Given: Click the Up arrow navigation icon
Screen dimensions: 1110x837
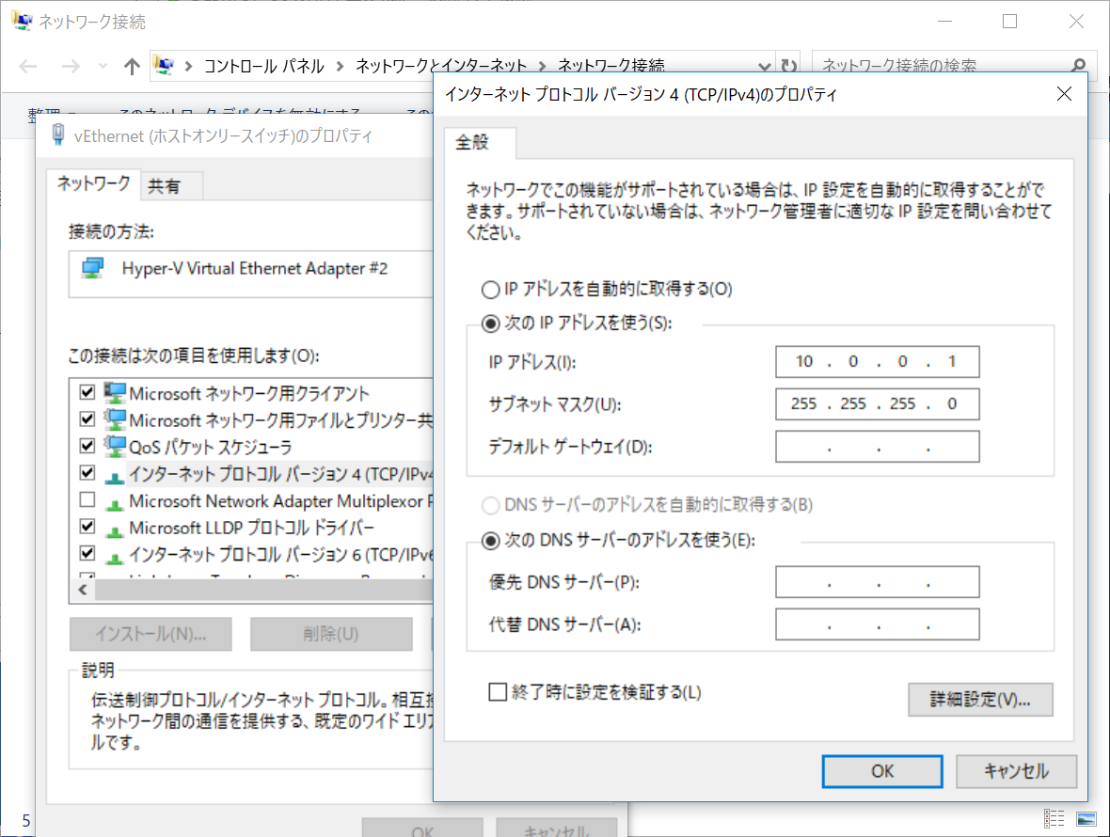Looking at the screenshot, I should click(132, 66).
